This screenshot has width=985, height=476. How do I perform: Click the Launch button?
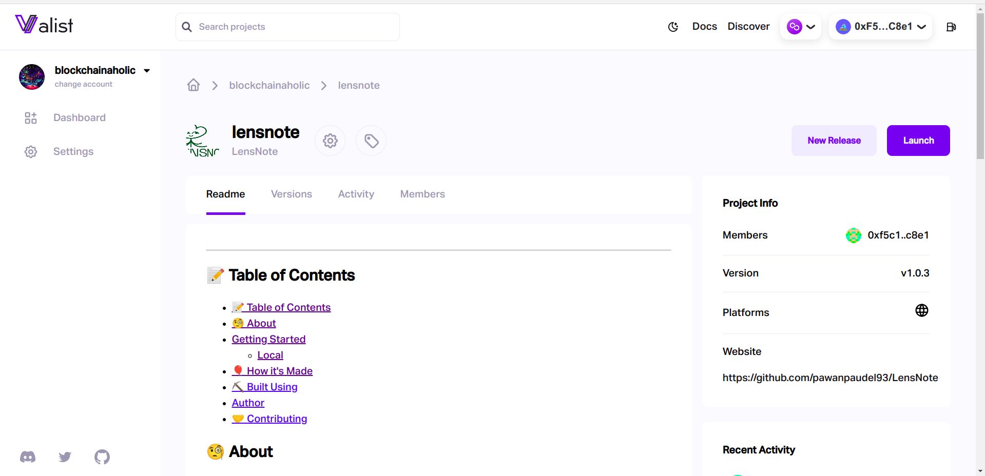tap(918, 141)
